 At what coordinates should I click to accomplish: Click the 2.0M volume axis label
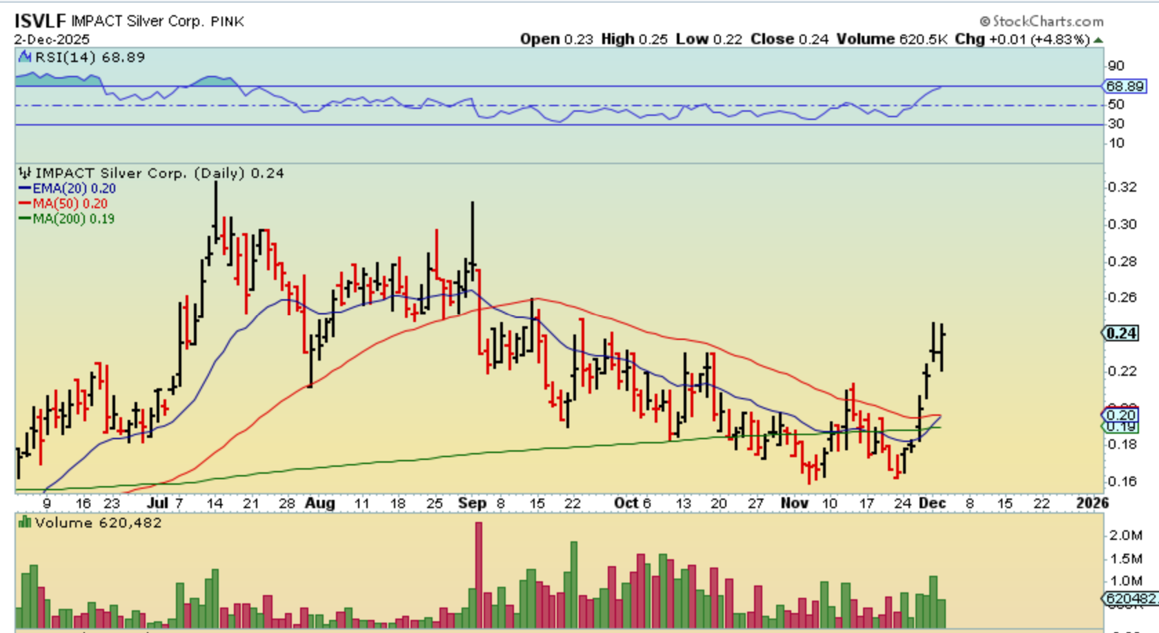[x=1125, y=536]
